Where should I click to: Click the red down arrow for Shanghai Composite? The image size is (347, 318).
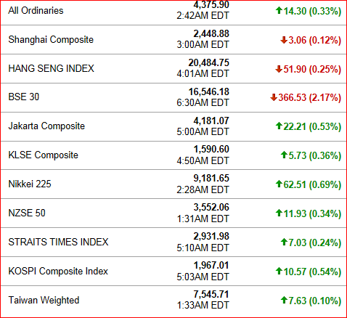(284, 40)
